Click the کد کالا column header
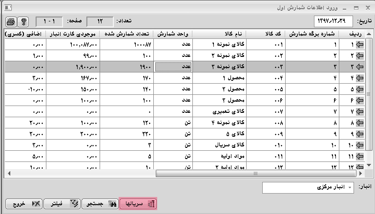The height and width of the screenshot is (214, 375). coord(265,34)
